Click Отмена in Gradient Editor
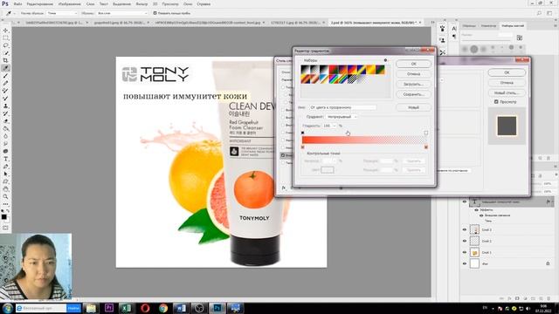 [413, 74]
